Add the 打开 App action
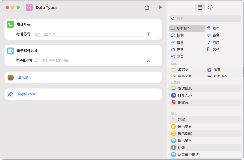The width and height of the screenshot is (244, 160). click(x=205, y=95)
